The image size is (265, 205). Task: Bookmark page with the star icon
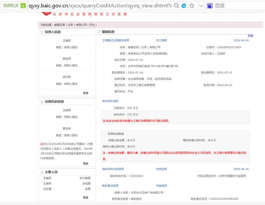(x=191, y=6)
